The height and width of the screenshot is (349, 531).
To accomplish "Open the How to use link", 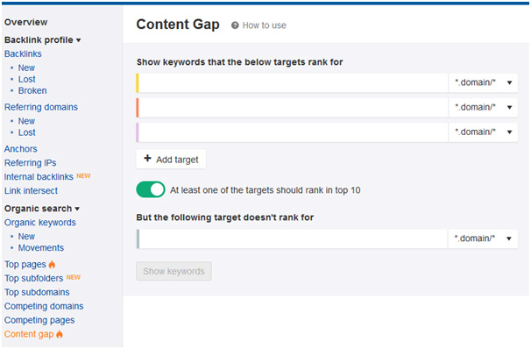I will (x=264, y=25).
